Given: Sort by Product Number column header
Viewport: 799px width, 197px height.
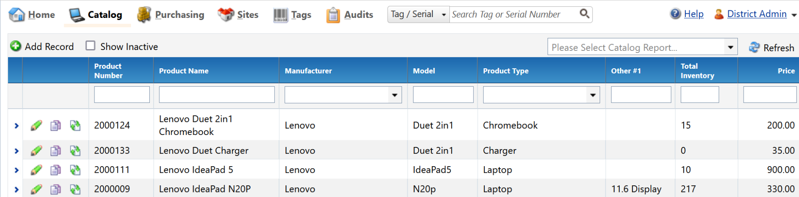Looking at the screenshot, I should [108, 71].
